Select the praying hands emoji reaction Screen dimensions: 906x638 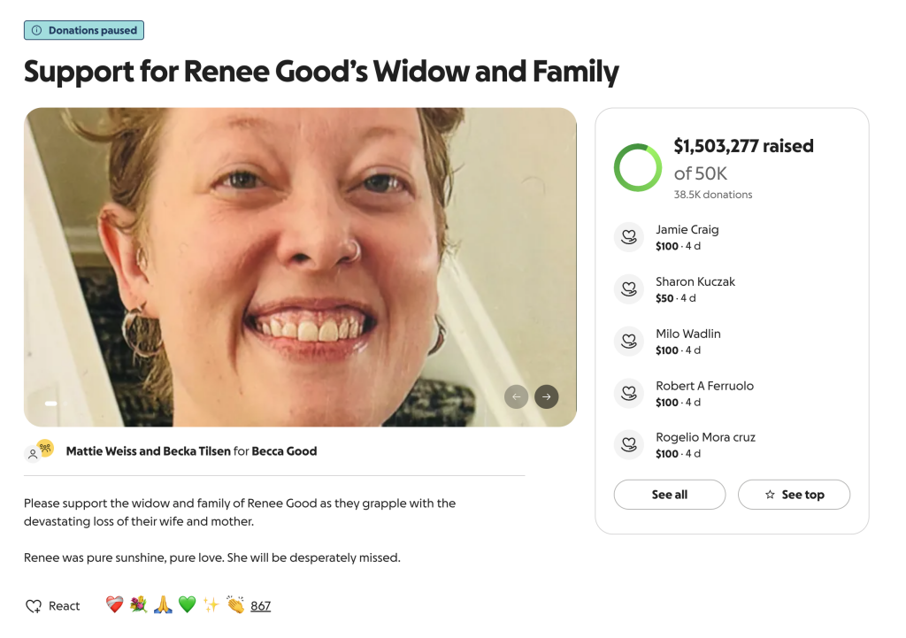click(x=162, y=606)
